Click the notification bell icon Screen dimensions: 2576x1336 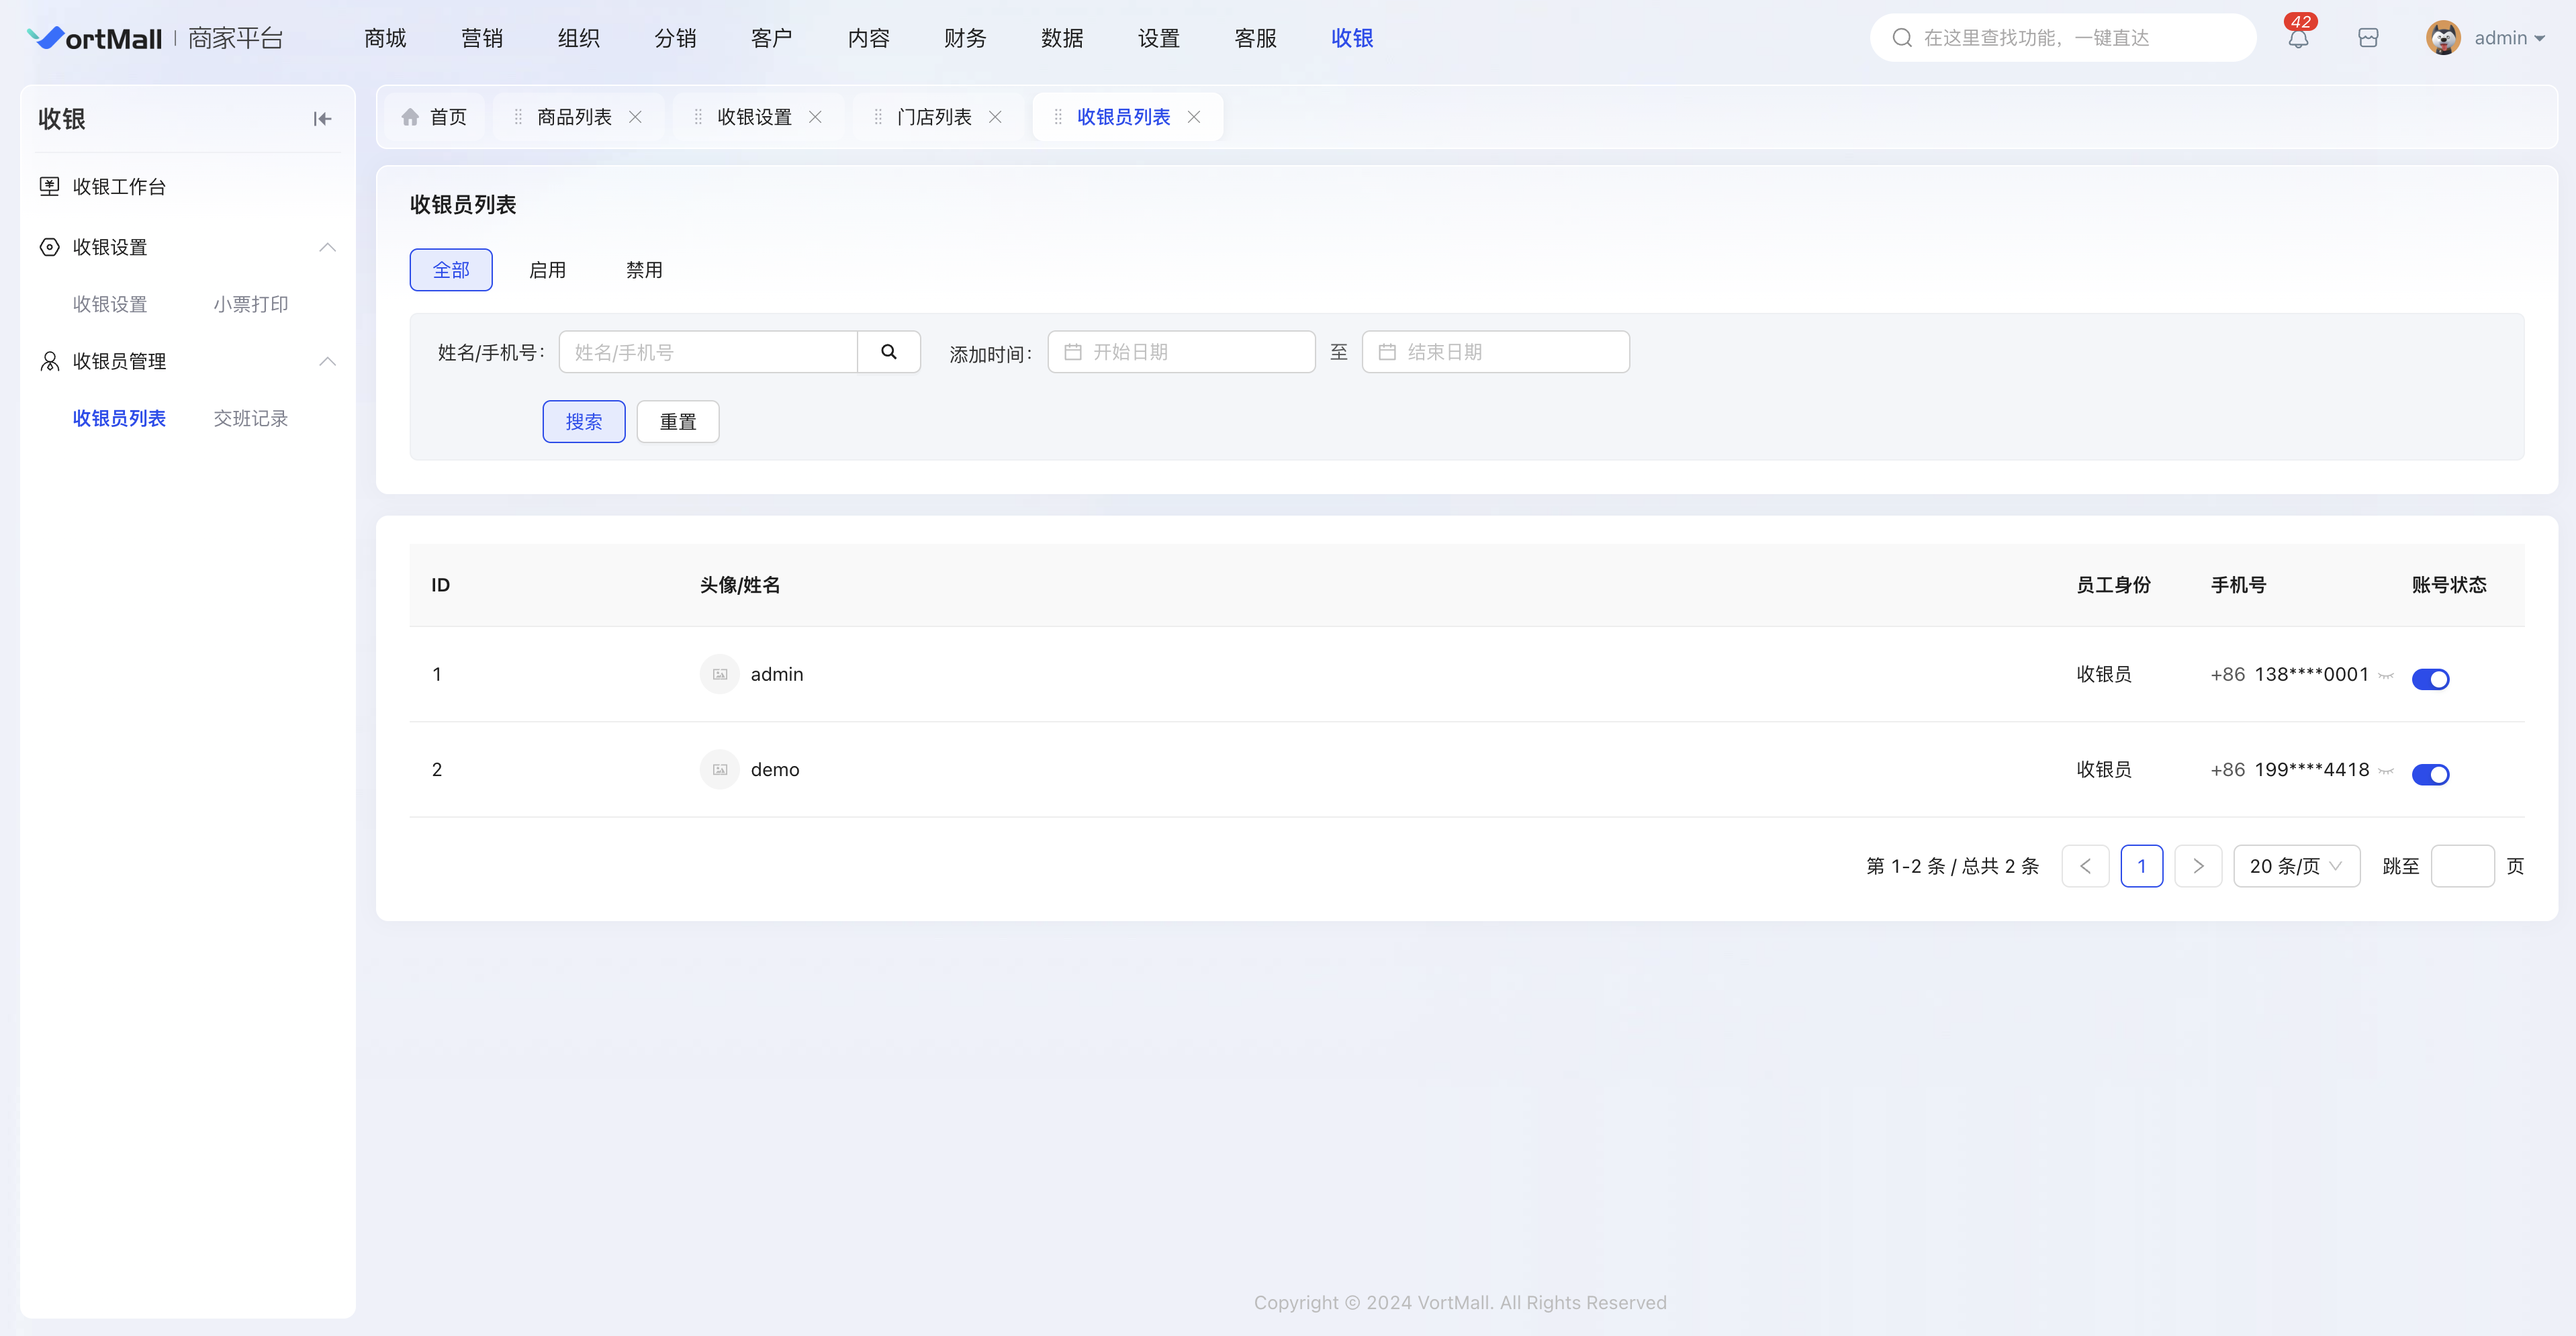[2298, 38]
